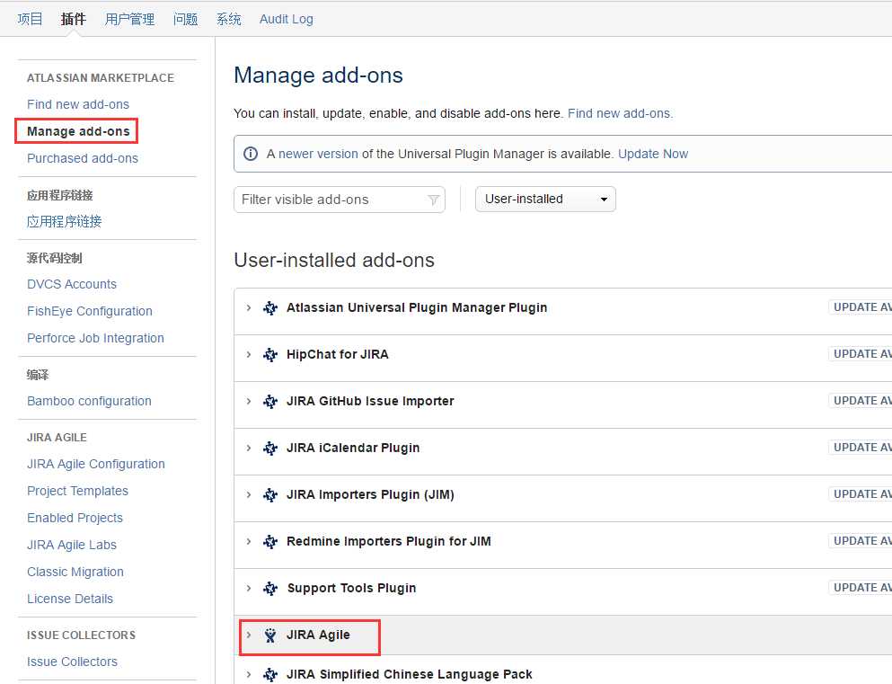Expand the HipChat for JIRA row
This screenshot has height=684, width=892.
249,354
